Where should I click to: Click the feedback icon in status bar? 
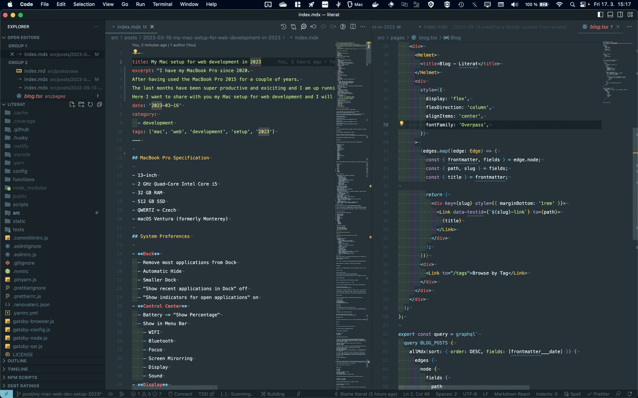coord(618,394)
